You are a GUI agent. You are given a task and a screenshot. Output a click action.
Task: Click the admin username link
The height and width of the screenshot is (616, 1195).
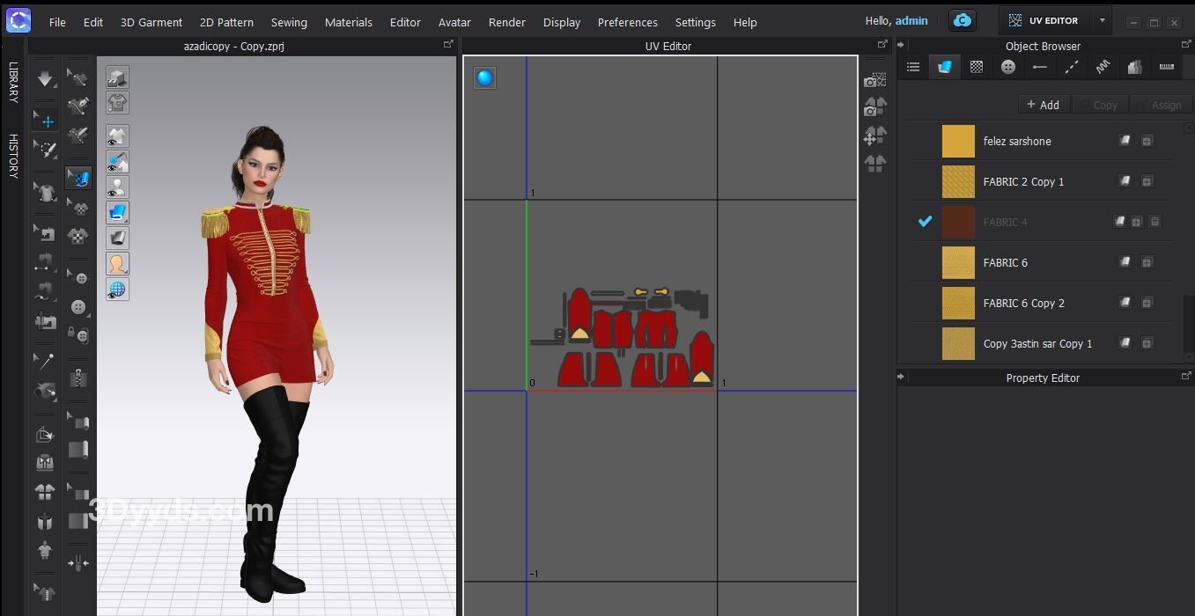[911, 21]
